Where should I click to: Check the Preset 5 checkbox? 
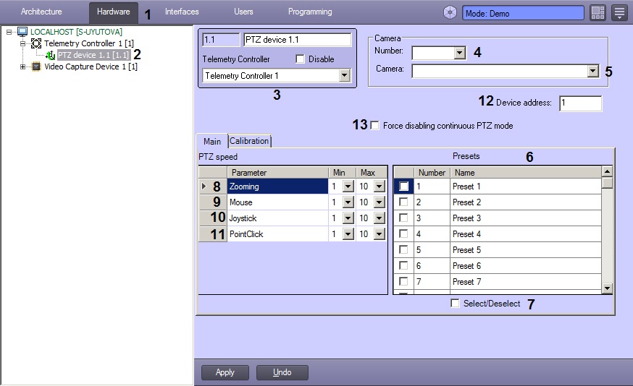click(x=403, y=250)
